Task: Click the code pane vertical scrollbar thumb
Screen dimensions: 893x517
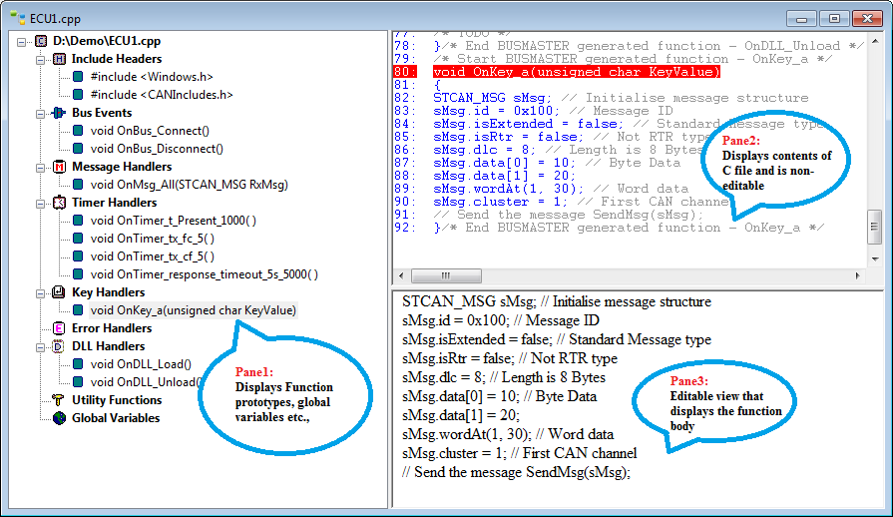Action: click(x=875, y=227)
